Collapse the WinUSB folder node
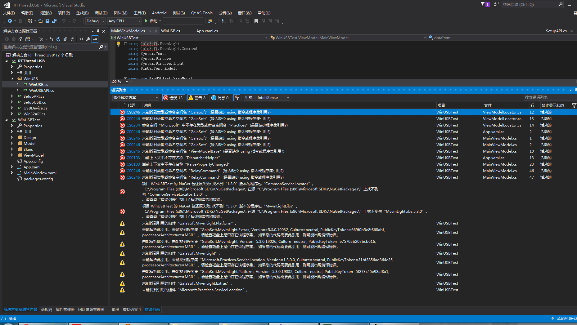577x325 pixels. (12, 79)
